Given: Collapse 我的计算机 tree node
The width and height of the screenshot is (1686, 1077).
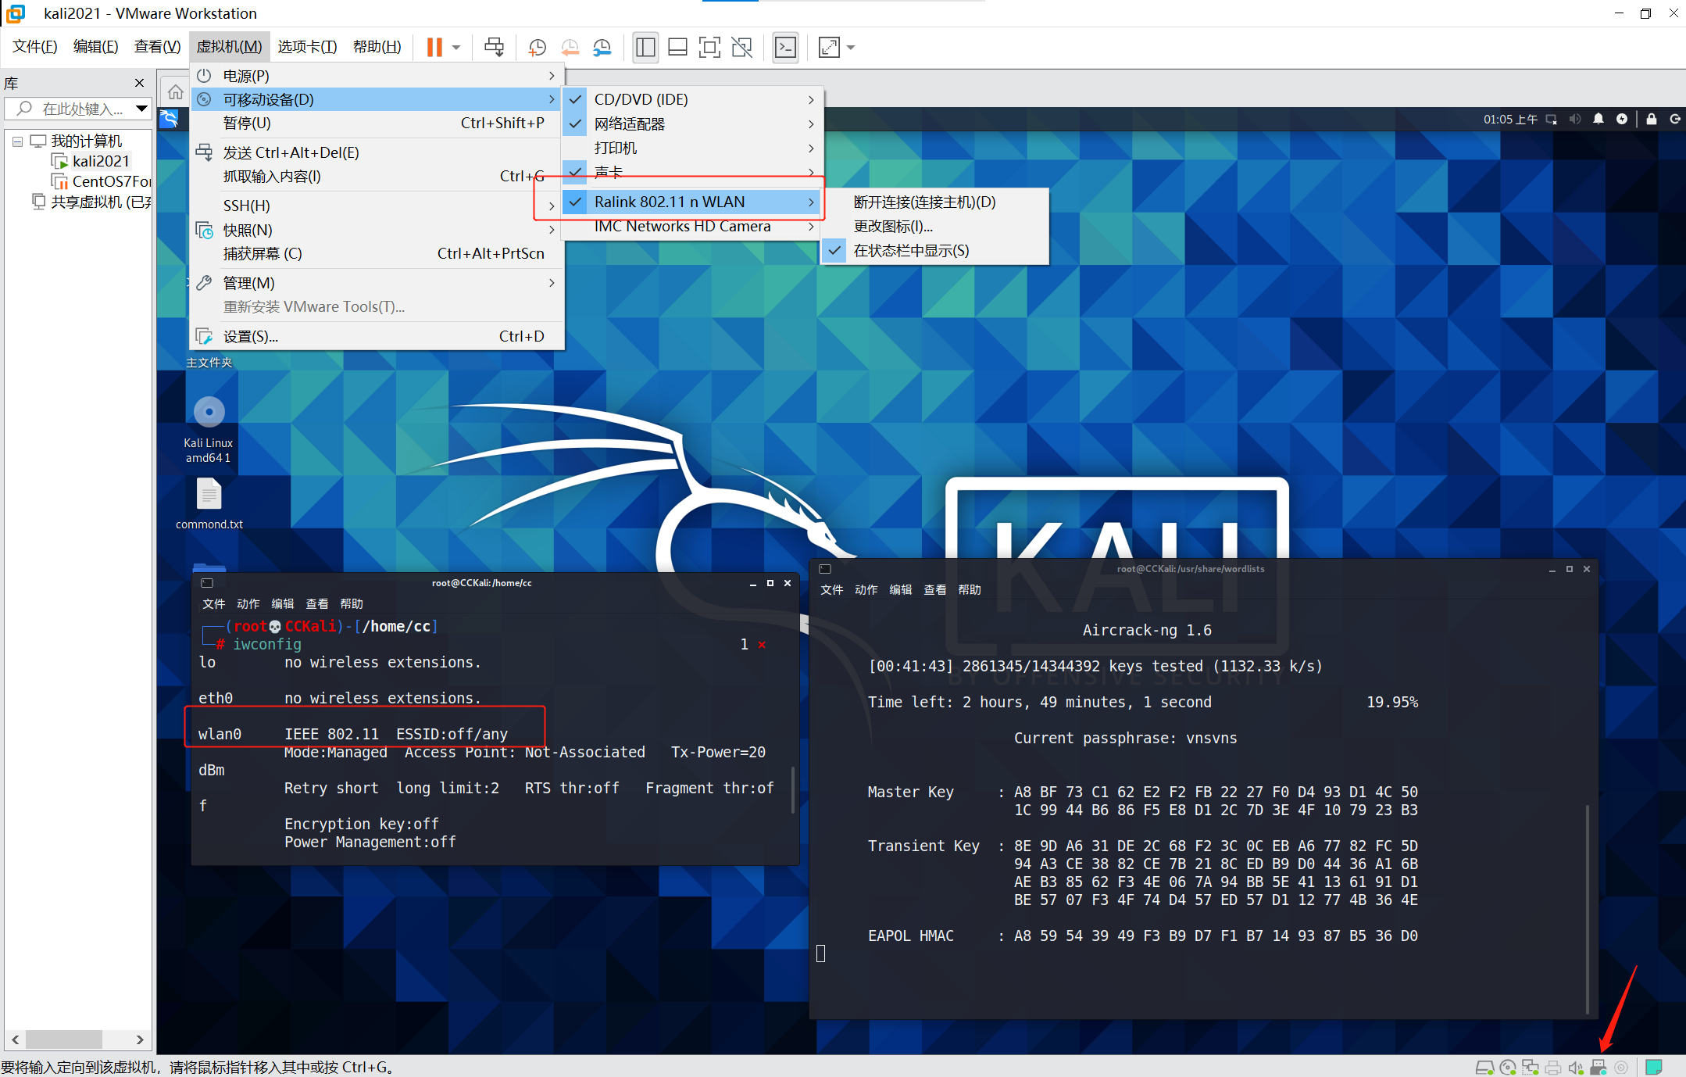Looking at the screenshot, I should pos(17,141).
